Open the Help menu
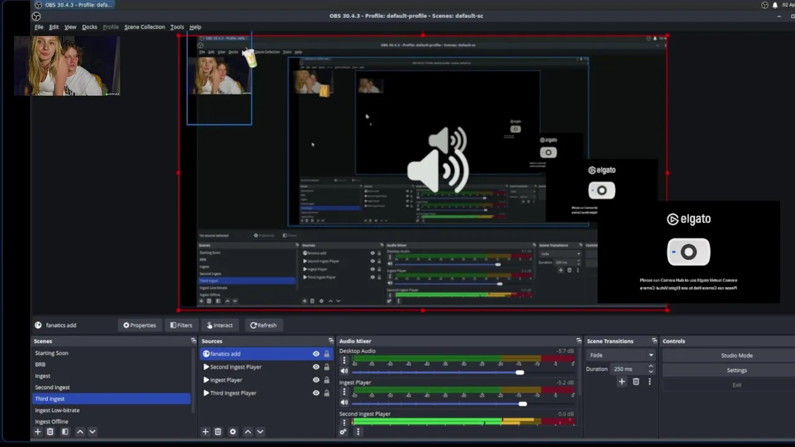This screenshot has height=447, width=795. [x=195, y=27]
